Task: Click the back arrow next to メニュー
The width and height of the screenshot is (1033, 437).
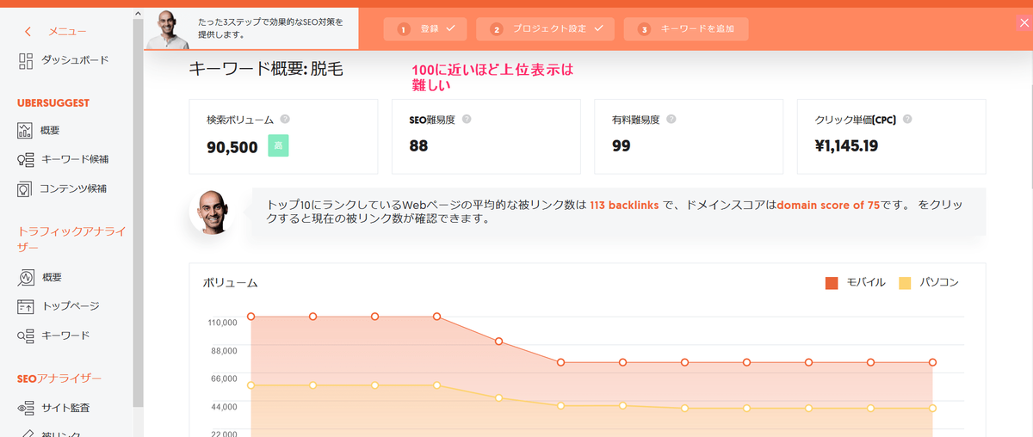Action: (28, 32)
